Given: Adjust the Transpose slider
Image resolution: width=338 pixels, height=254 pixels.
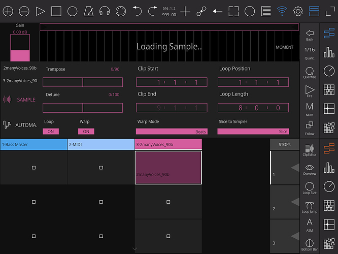Looking at the screenshot, I should pos(82,82).
